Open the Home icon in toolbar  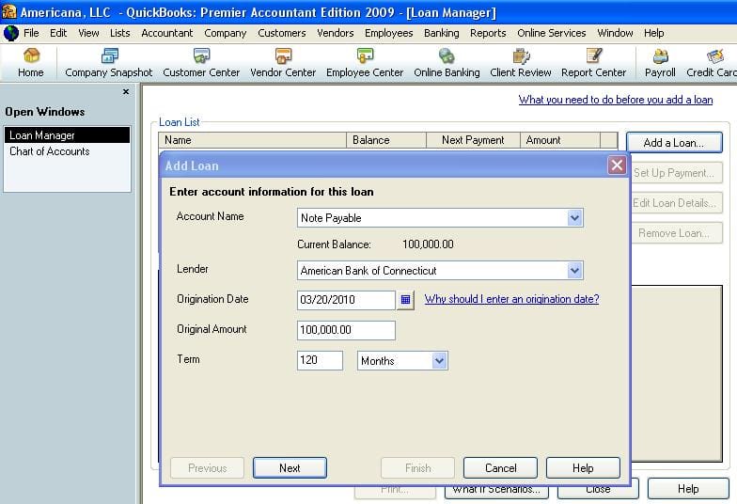(31, 62)
